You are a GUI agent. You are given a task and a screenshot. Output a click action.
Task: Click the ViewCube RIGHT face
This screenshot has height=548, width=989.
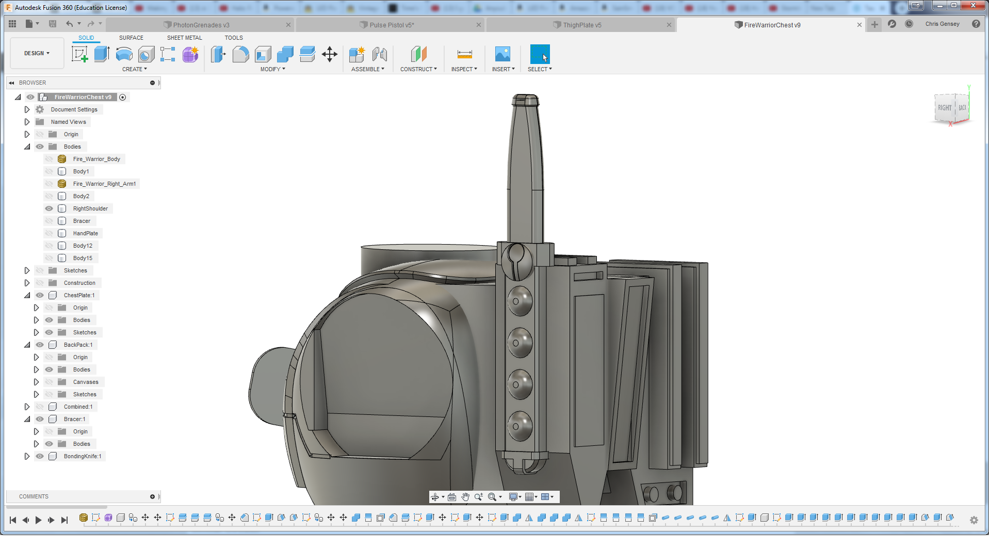pos(944,108)
